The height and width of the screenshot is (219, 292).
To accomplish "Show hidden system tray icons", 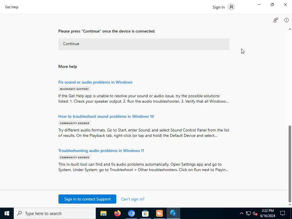I will point(241,213).
